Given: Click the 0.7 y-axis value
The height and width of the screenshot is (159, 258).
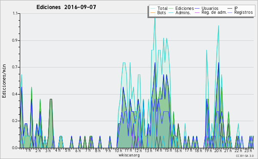Looking at the screenshot, I should point(15,67).
